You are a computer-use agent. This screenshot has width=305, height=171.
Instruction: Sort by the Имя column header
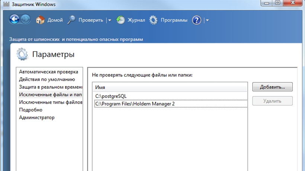point(170,87)
